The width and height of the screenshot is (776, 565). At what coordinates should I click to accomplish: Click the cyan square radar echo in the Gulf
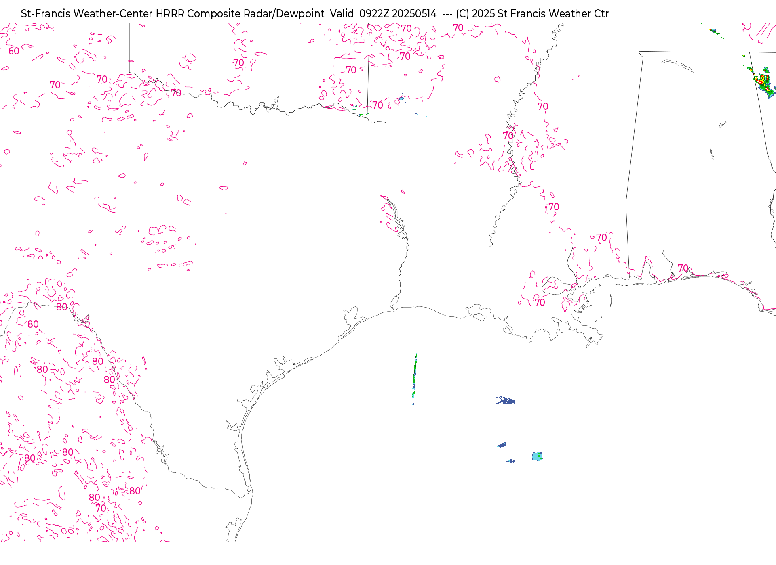537,456
